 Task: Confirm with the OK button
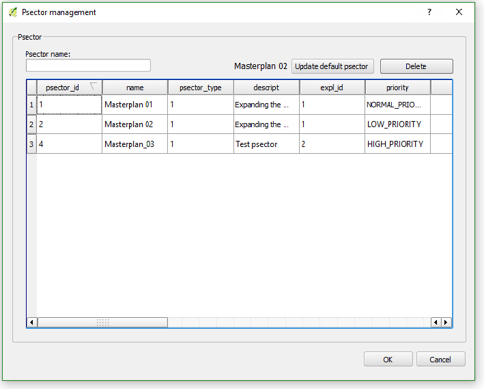pos(388,360)
